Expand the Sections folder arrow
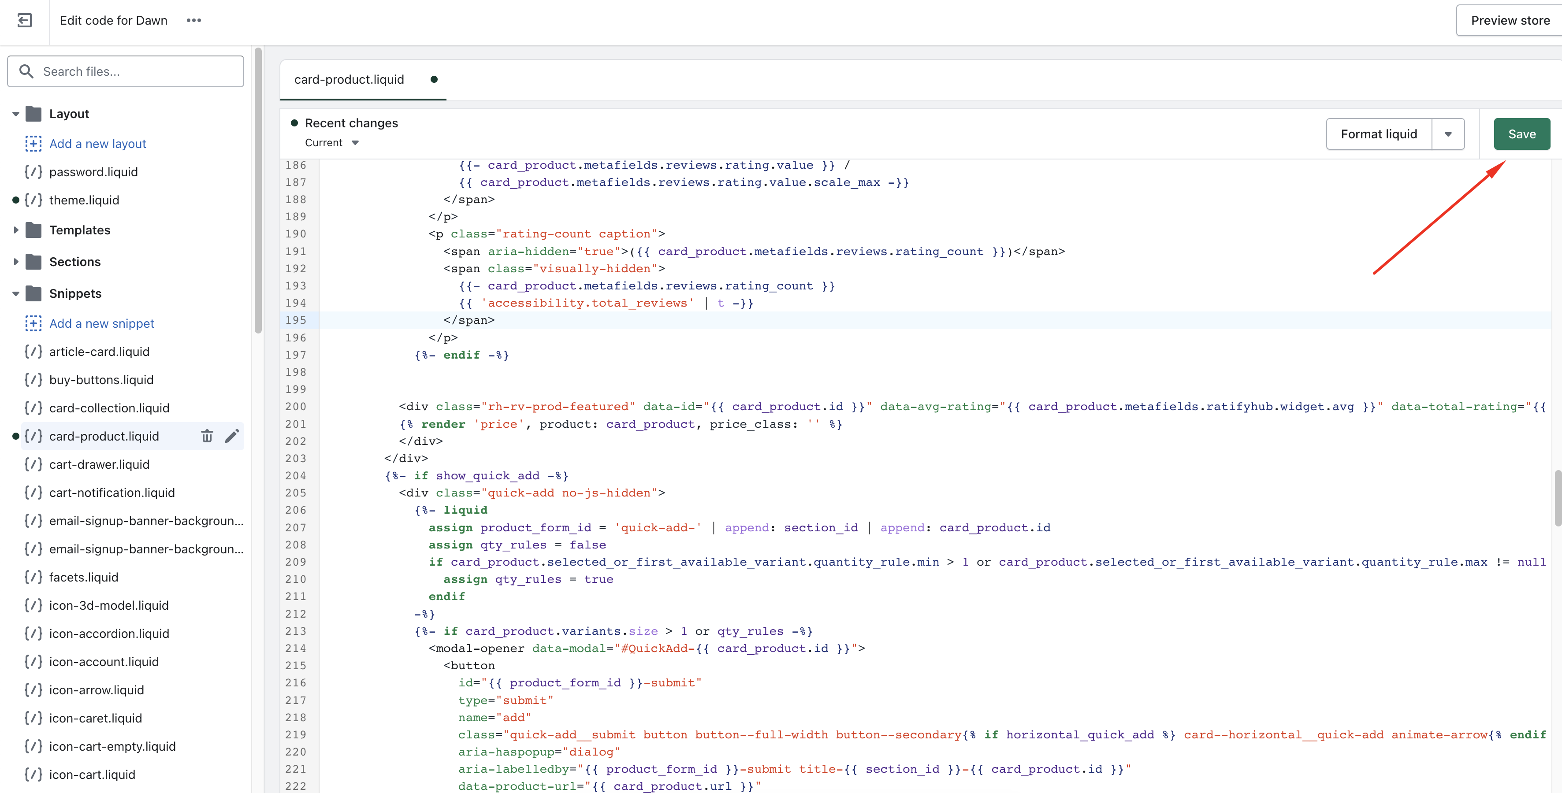 pos(16,262)
